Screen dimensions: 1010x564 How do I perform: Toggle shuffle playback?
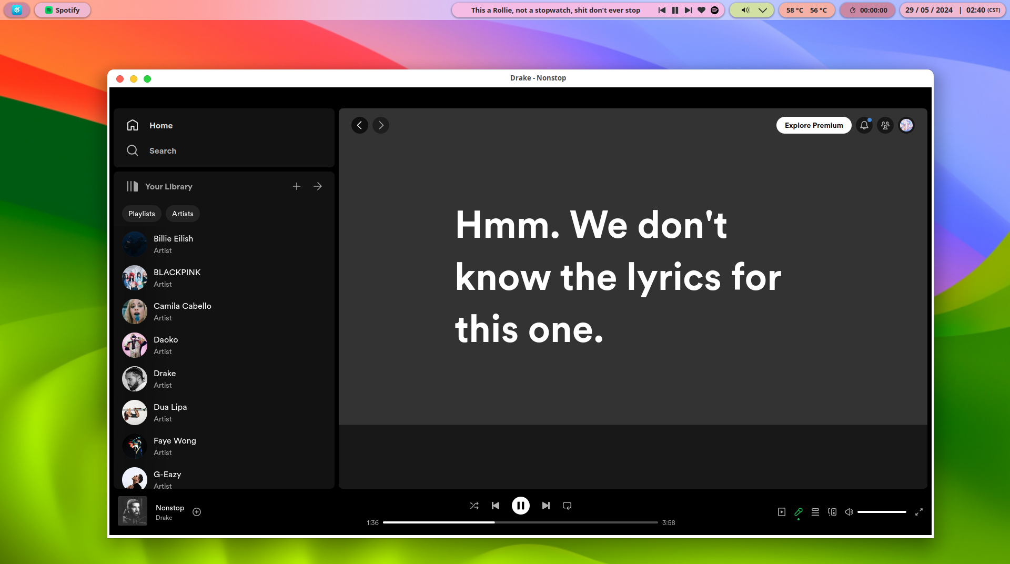coord(474,506)
